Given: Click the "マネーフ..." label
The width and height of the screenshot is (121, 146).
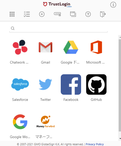Looking at the screenshot, I should (x=44, y=137).
